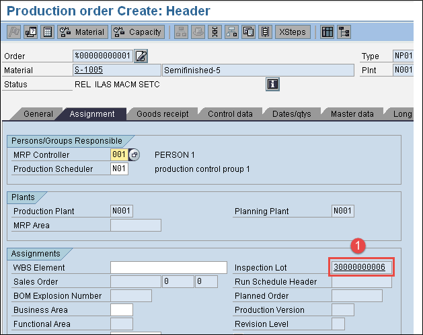
Task: Click the grid overview icon after XSteps
Action: coord(328,32)
